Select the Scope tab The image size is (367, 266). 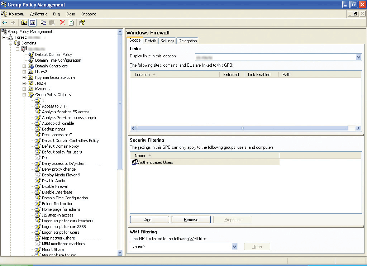pyautogui.click(x=135, y=40)
